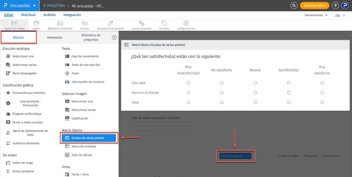The image size is (352, 177).
Task: Open the Espacio de trabajo tool
Action: tap(14, 25)
